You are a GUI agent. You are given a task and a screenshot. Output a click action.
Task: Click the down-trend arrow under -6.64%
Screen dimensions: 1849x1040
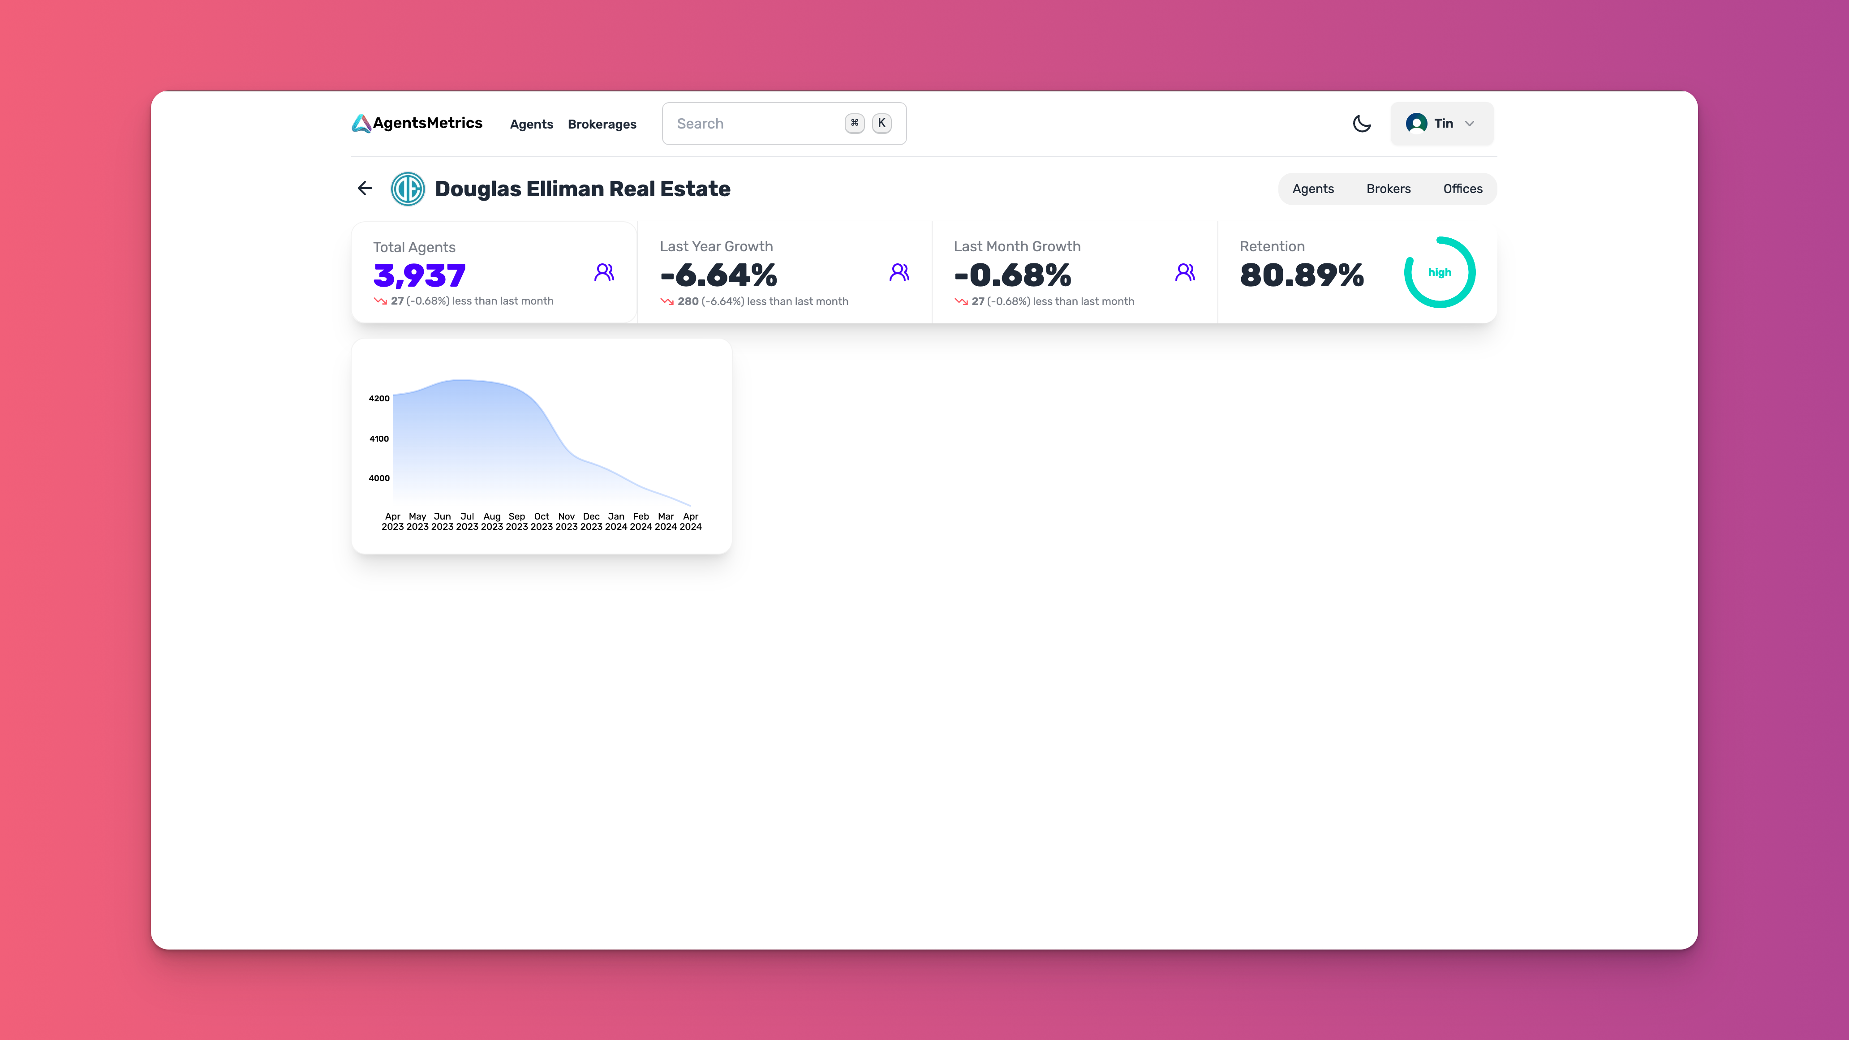click(667, 301)
